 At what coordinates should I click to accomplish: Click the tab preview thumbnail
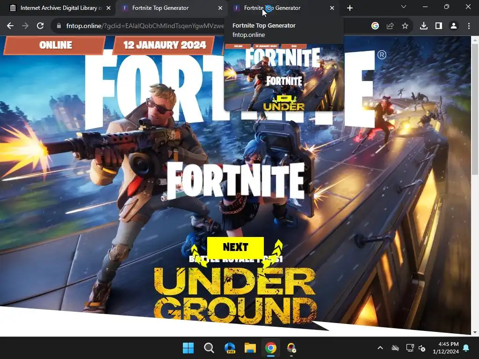click(284, 78)
